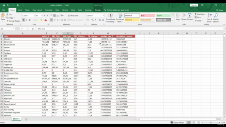Open the font size dropdown showing 11

[x=42, y=16]
